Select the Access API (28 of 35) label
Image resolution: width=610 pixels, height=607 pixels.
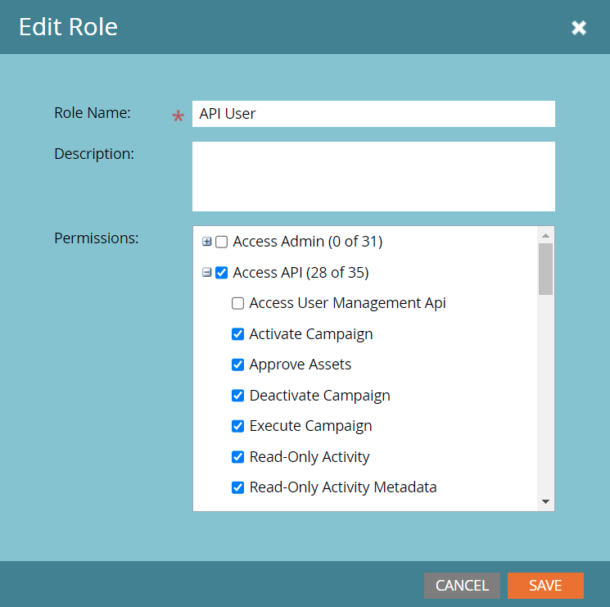click(x=300, y=273)
